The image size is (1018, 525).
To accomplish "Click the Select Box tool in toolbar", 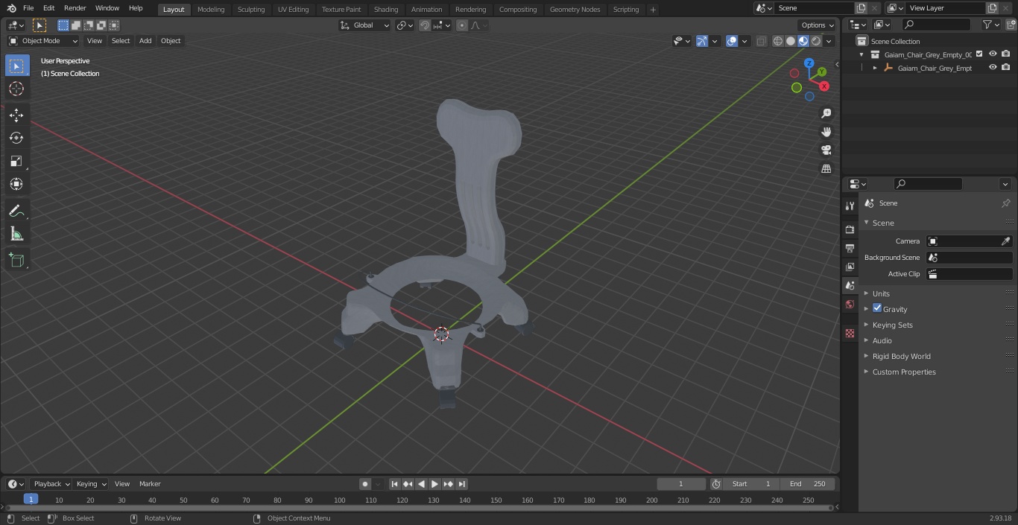I will 16,66.
